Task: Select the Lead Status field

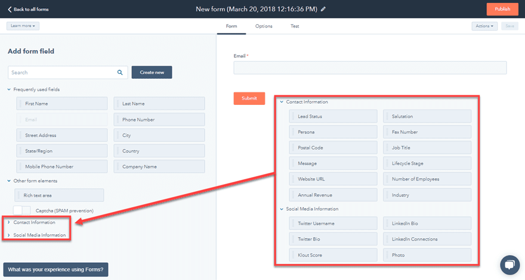Action: [333, 116]
